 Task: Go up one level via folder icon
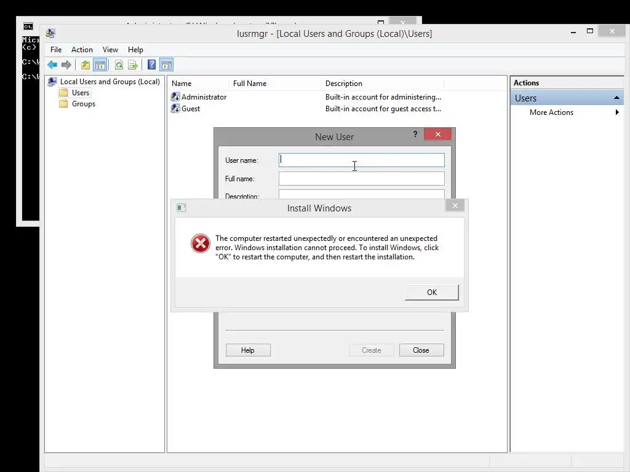coord(85,65)
